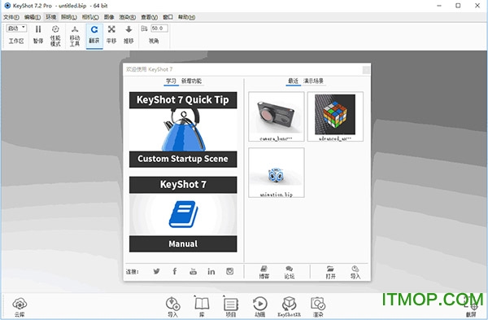Screen dimensions: 488x320
Task: Open the Render dialog icon
Action: [318, 307]
